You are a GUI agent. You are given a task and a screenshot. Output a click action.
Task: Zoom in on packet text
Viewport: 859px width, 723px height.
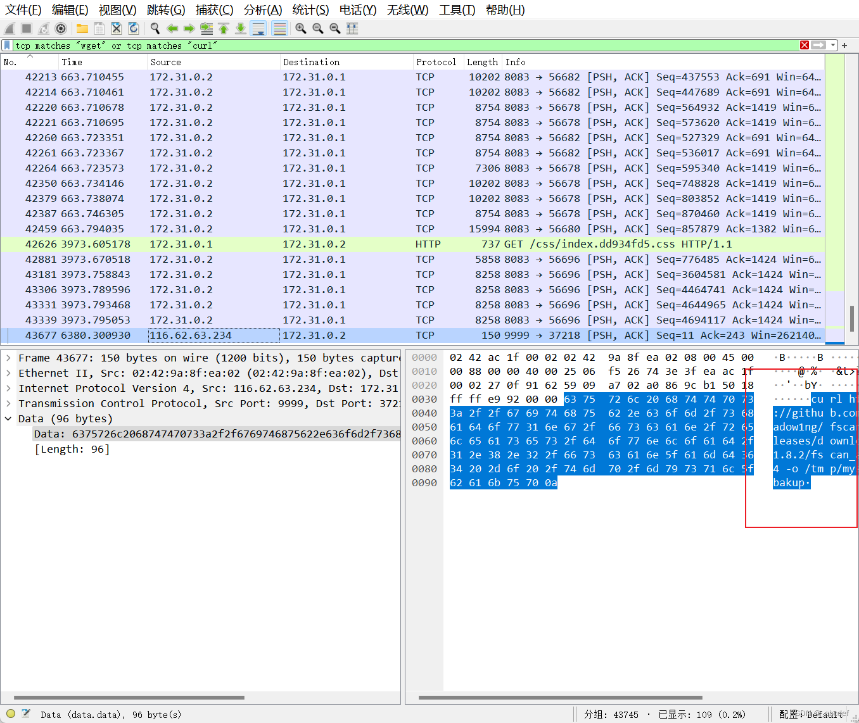(x=301, y=28)
